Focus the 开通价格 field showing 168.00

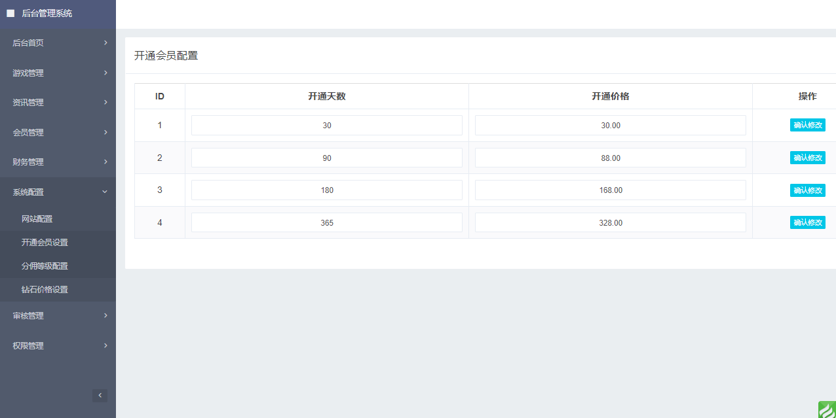610,190
